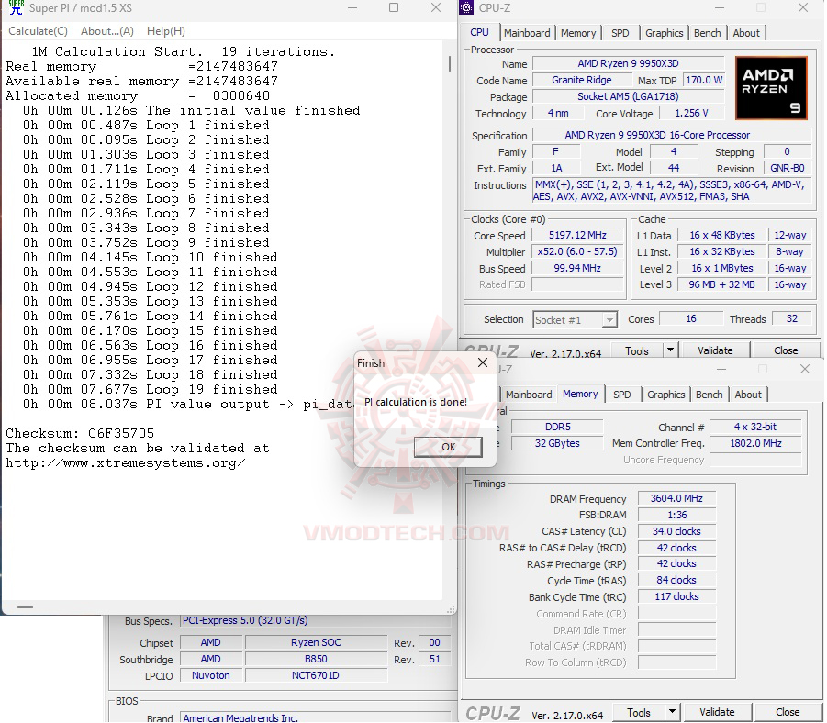Open About tab in top CPU-Z window
Viewport: 827px width, 723px height.
pos(746,33)
